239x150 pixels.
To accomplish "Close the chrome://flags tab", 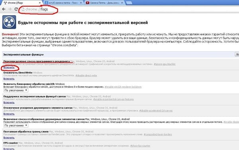I will tap(40, 3).
